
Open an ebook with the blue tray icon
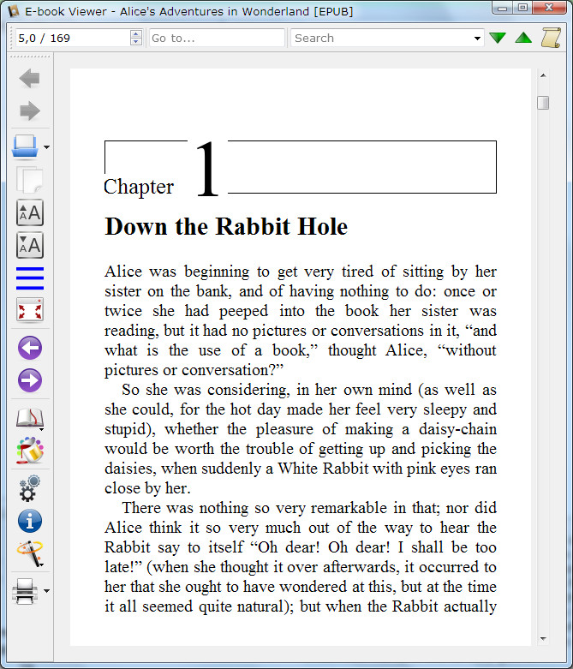click(25, 146)
